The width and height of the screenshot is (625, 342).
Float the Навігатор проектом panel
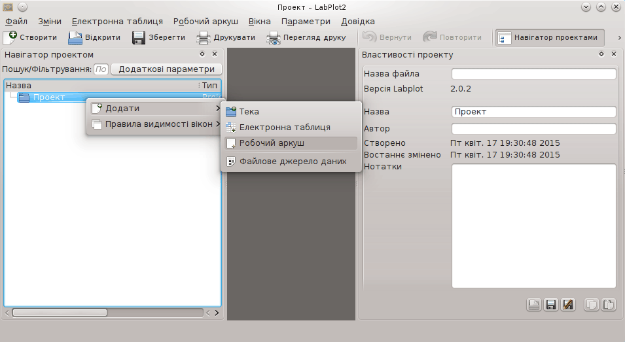(x=203, y=54)
